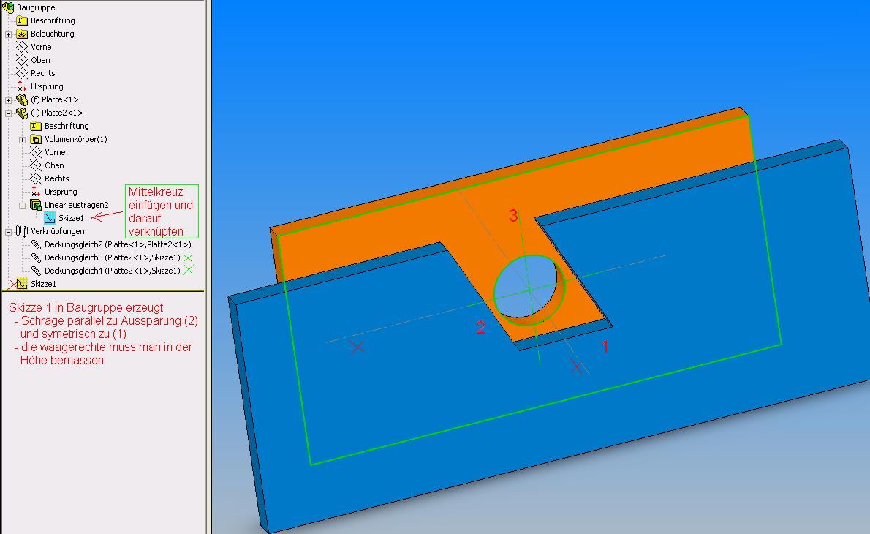Click the Beleuchtung lighting folder icon
The height and width of the screenshot is (534, 870).
(22, 34)
